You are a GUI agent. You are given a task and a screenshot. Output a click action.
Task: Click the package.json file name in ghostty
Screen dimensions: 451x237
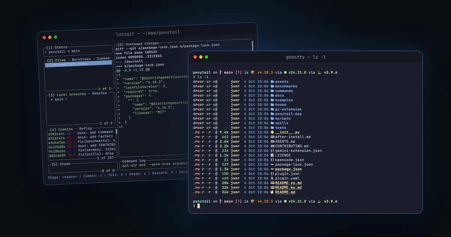pyautogui.click(x=288, y=169)
